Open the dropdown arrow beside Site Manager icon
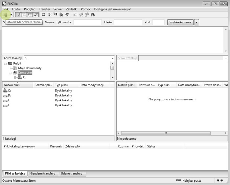 tap(11, 15)
